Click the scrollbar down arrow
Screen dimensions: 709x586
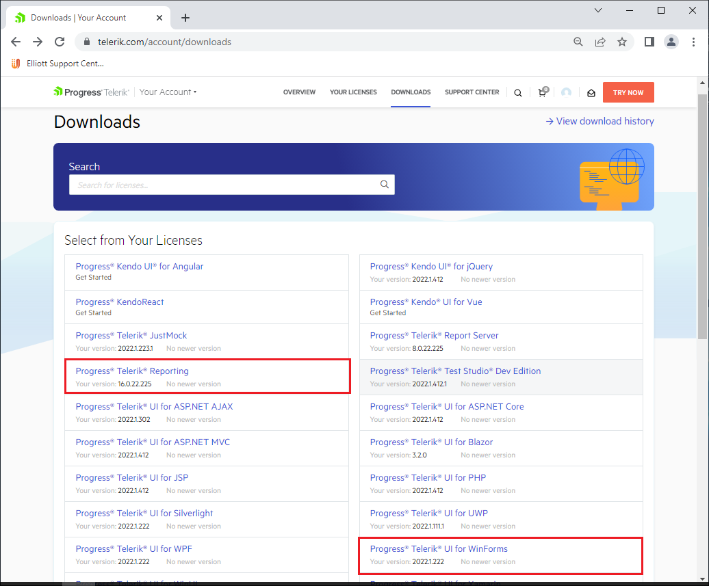tap(701, 578)
